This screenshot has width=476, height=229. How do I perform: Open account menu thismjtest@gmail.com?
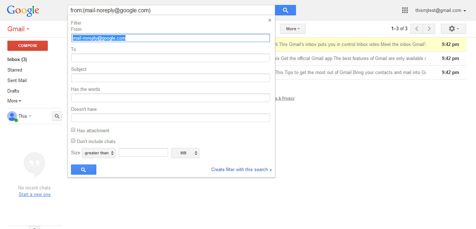tap(440, 11)
